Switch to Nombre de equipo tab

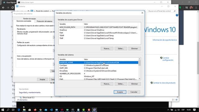(x=30, y=19)
